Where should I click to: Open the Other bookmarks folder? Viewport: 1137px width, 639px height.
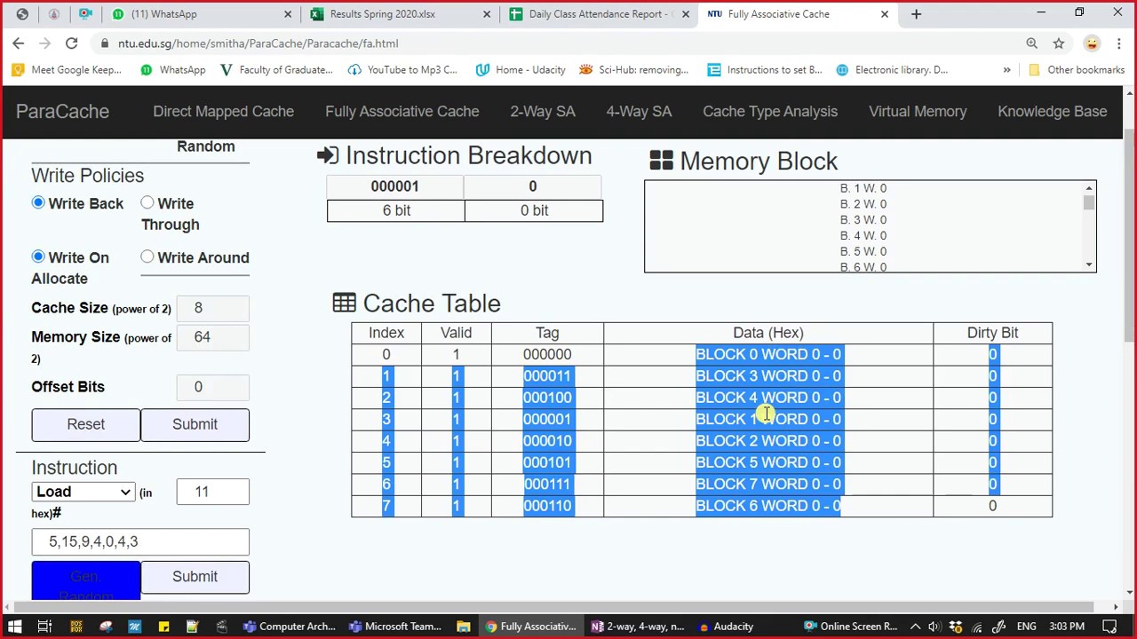(1077, 69)
